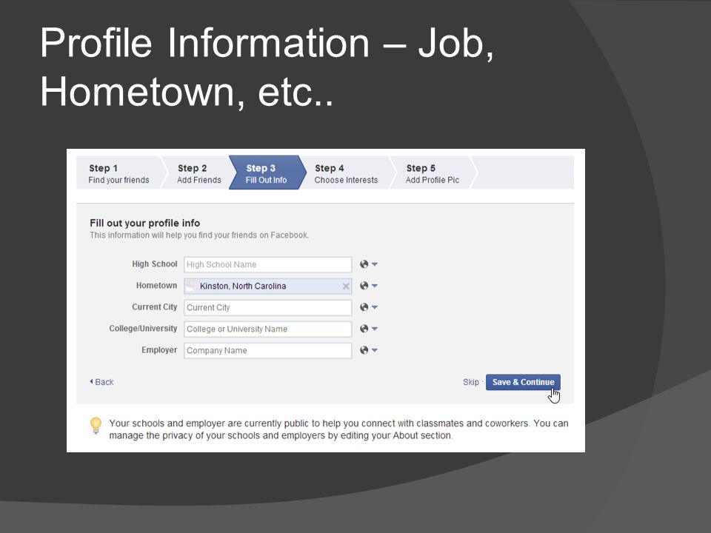Click the globe privacy icon for Current City
711x533 pixels.
[x=364, y=307]
